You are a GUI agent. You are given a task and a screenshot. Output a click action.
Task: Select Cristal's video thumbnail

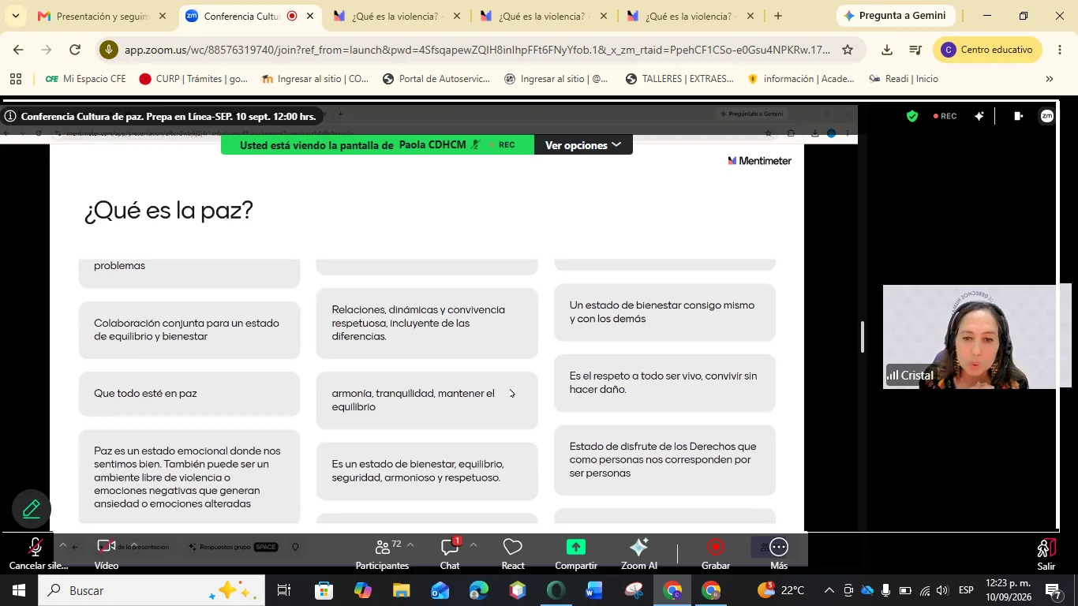pyautogui.click(x=977, y=337)
